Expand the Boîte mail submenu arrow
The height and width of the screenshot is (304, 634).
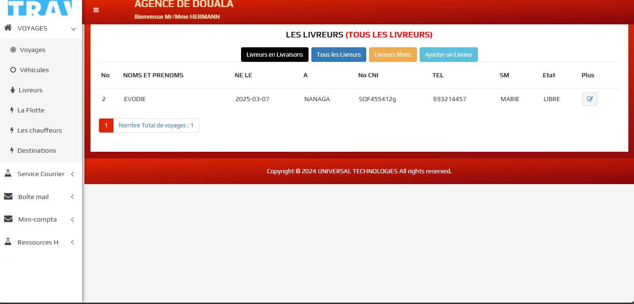(72, 197)
